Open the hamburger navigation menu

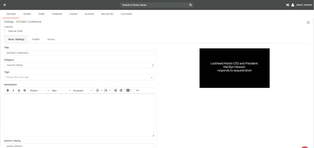tap(5, 5)
